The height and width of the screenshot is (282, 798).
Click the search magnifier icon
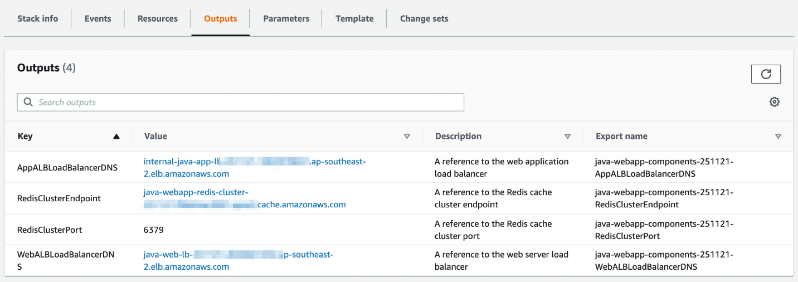(28, 103)
